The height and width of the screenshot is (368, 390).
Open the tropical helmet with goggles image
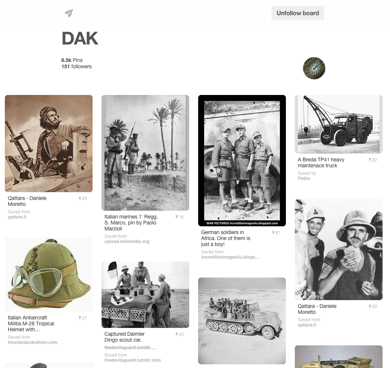pos(49,275)
